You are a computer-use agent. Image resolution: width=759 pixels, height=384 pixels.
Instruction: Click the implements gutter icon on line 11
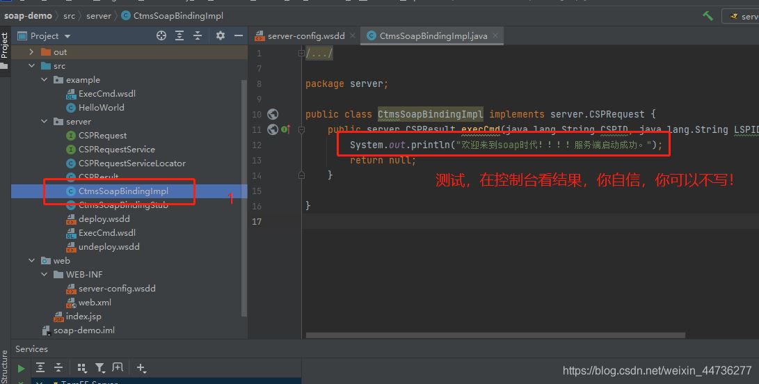(x=285, y=129)
